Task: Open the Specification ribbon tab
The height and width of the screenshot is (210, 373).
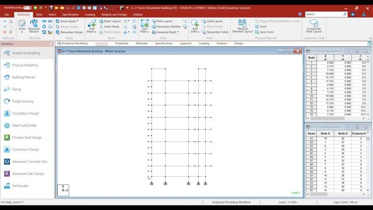Action: tap(71, 15)
